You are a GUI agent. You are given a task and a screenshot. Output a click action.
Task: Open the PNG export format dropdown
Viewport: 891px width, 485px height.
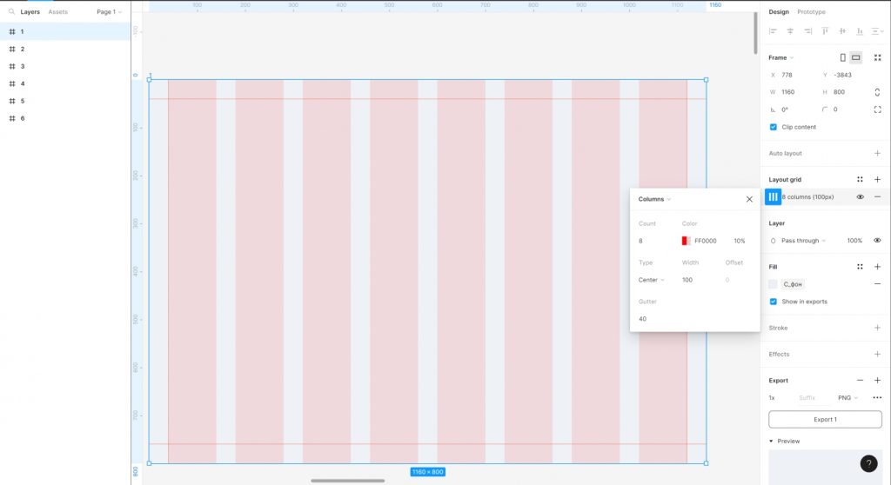coord(847,397)
